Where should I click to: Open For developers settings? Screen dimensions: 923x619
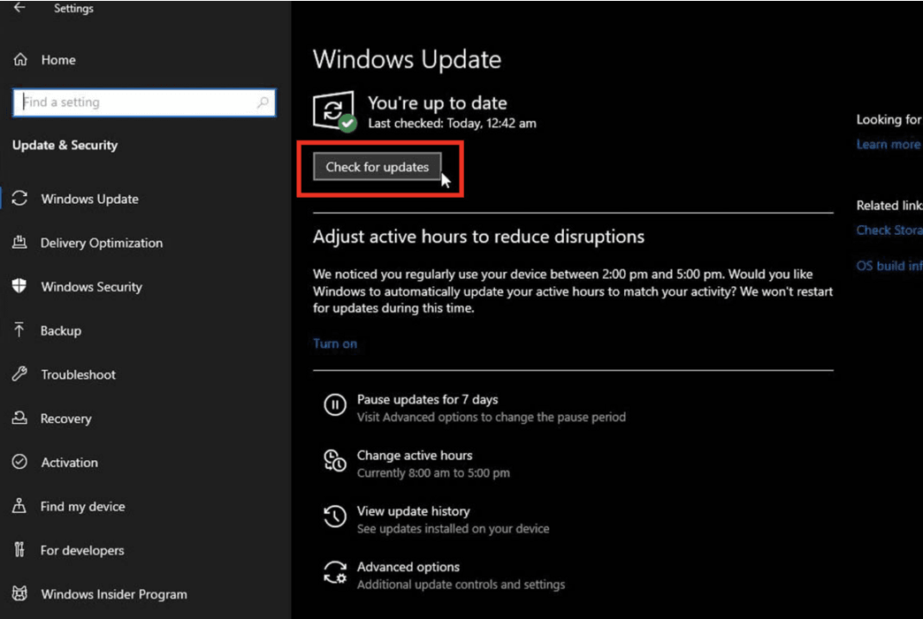point(82,550)
